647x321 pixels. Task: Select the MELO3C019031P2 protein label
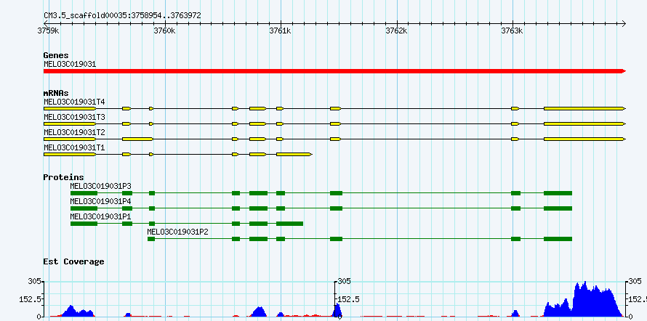(x=178, y=232)
